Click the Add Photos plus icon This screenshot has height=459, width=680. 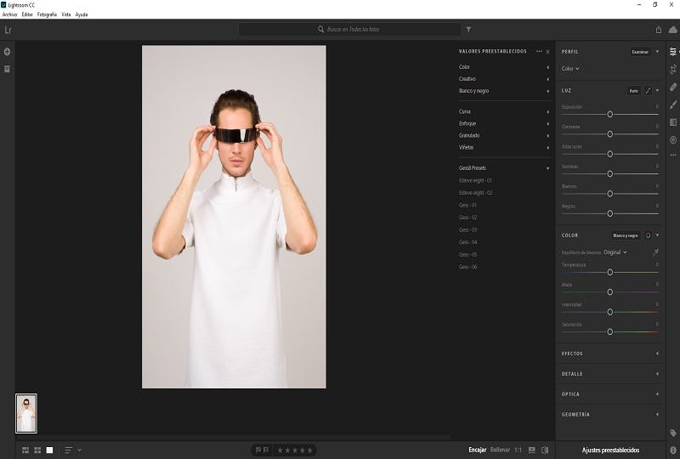(x=8, y=52)
